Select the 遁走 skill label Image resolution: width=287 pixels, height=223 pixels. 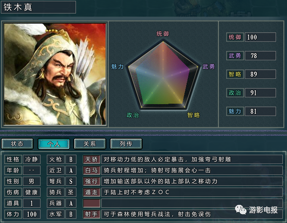tap(92, 192)
